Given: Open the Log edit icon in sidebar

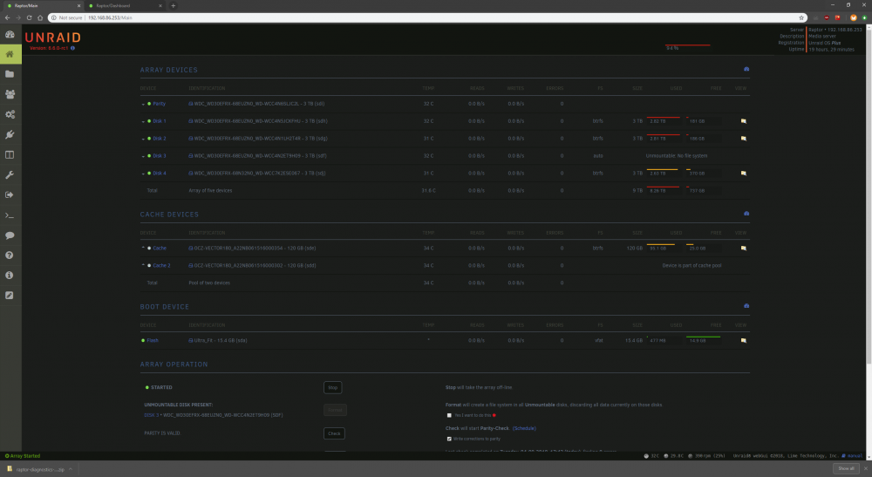Looking at the screenshot, I should click(x=10, y=296).
